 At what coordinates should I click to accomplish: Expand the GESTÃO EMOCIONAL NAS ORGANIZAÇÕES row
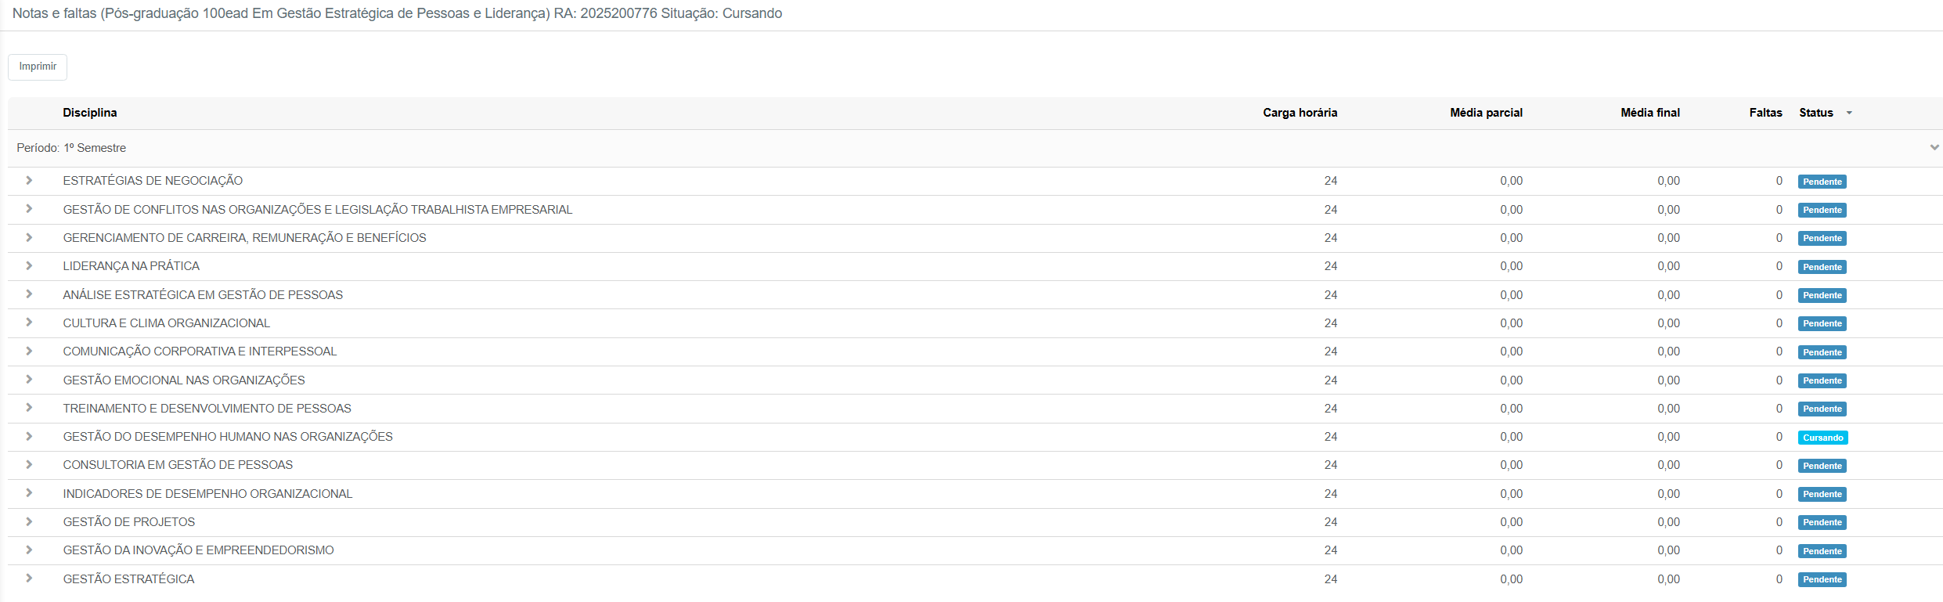29,380
